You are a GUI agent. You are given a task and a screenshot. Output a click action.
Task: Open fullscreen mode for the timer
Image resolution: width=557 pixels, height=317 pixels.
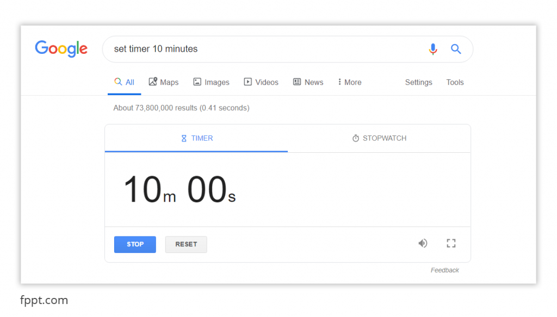click(451, 243)
